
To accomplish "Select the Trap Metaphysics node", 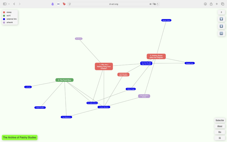I will click(66, 117).
